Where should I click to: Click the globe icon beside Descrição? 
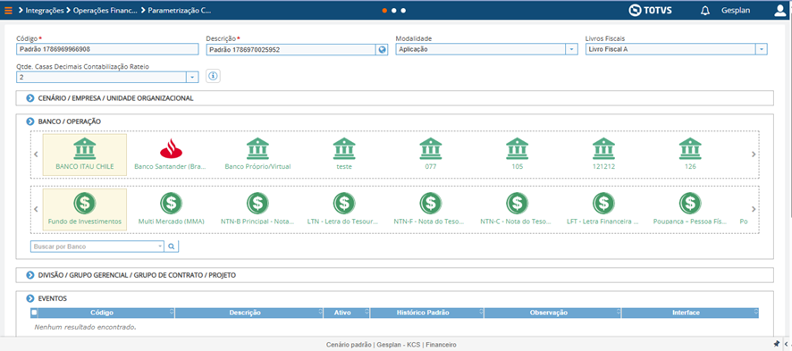tap(382, 49)
